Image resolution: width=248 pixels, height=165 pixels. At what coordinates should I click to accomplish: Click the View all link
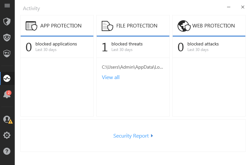click(x=111, y=77)
